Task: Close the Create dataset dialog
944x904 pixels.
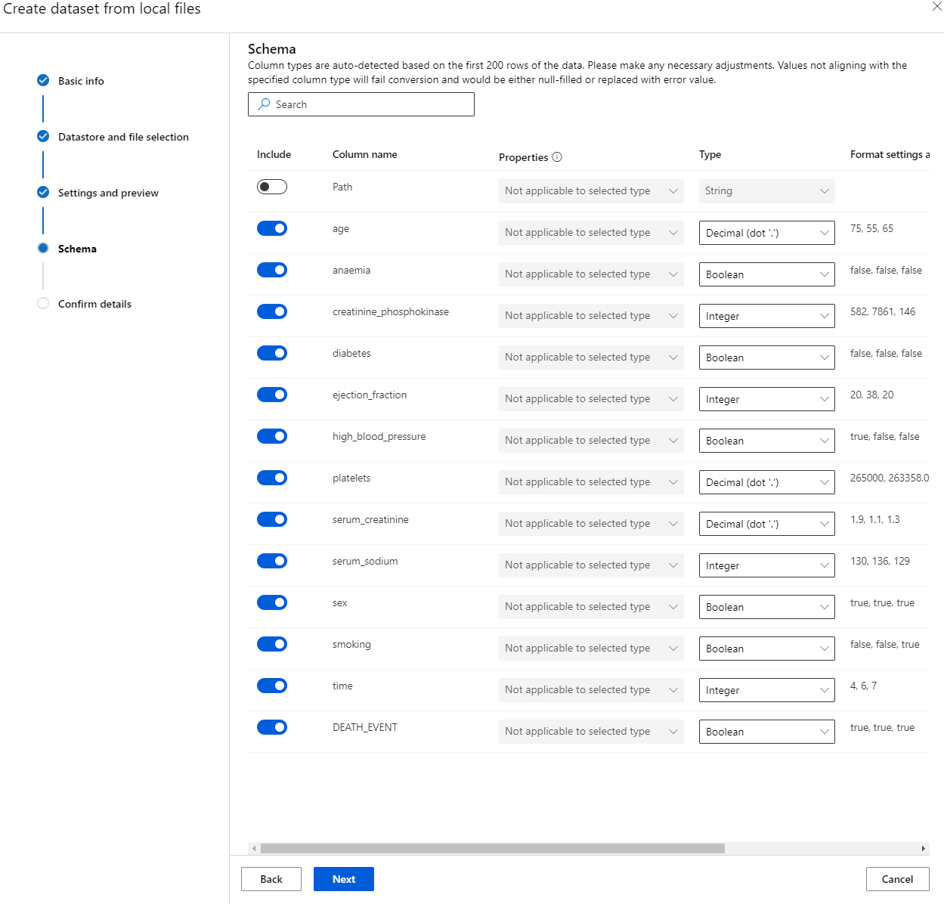Action: pyautogui.click(x=936, y=7)
